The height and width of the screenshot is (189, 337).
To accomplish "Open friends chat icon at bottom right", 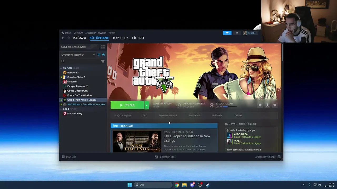I will (x=279, y=157).
